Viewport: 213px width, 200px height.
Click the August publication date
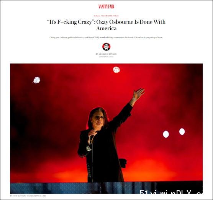[106, 57]
